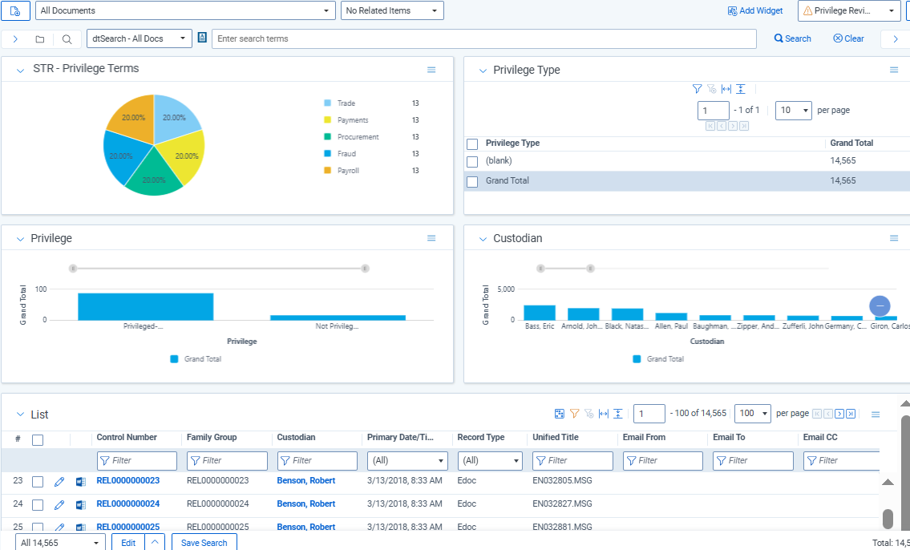Open the All 14,565 mass action dropdown
The width and height of the screenshot is (910, 550).
[60, 543]
